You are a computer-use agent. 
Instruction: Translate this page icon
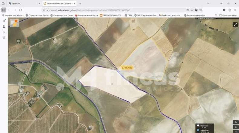pyautogui.click(x=196, y=10)
